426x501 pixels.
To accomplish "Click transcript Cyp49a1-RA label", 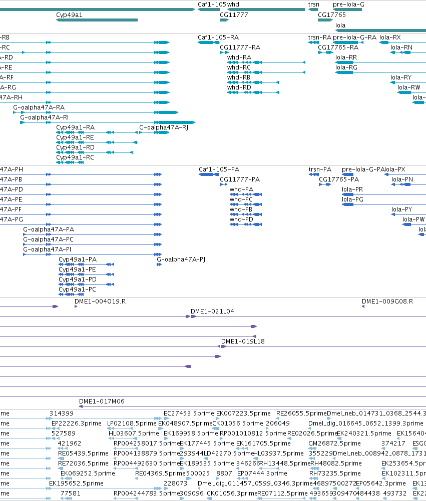I will (x=76, y=127).
